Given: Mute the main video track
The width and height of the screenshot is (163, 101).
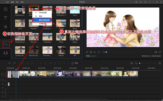Looking at the screenshot, I should [x=5, y=73].
